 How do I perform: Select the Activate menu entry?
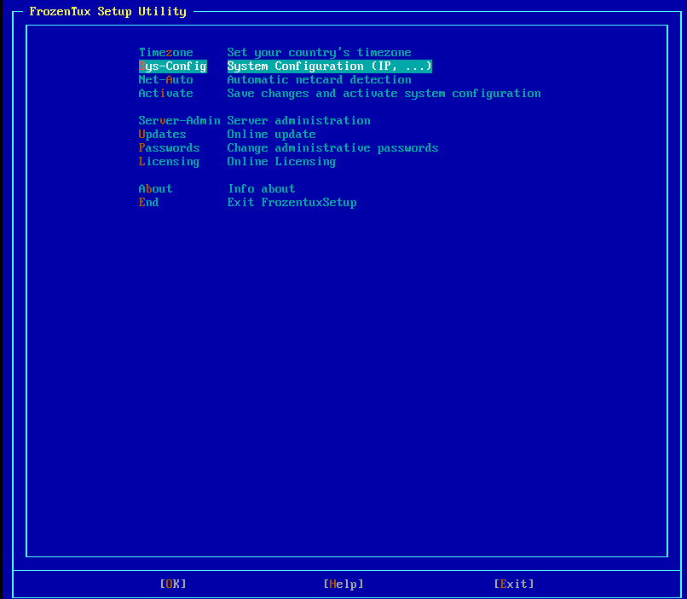click(x=165, y=93)
